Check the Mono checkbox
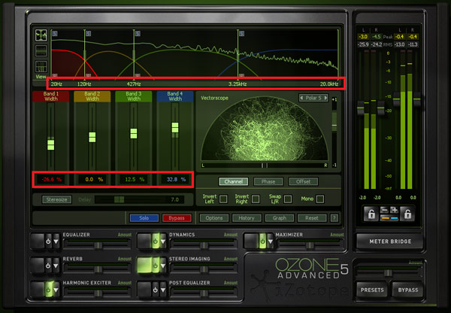The width and height of the screenshot is (451, 313). tap(319, 199)
